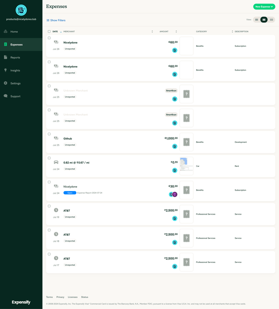Open the New Expense dropdown
The height and width of the screenshot is (309, 279).
[264, 6]
